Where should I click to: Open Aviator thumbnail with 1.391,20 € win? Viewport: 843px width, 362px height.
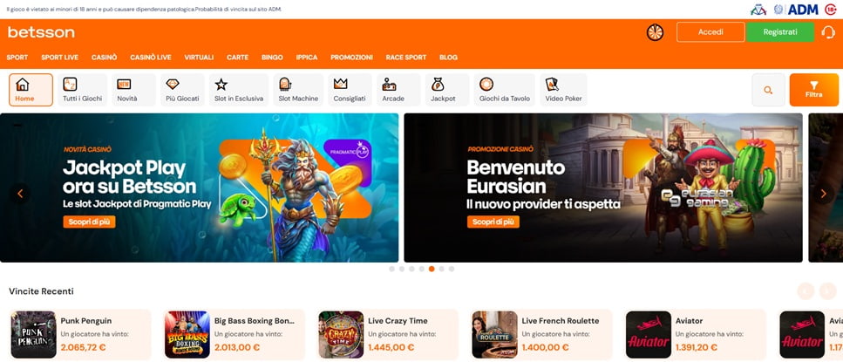click(x=649, y=335)
